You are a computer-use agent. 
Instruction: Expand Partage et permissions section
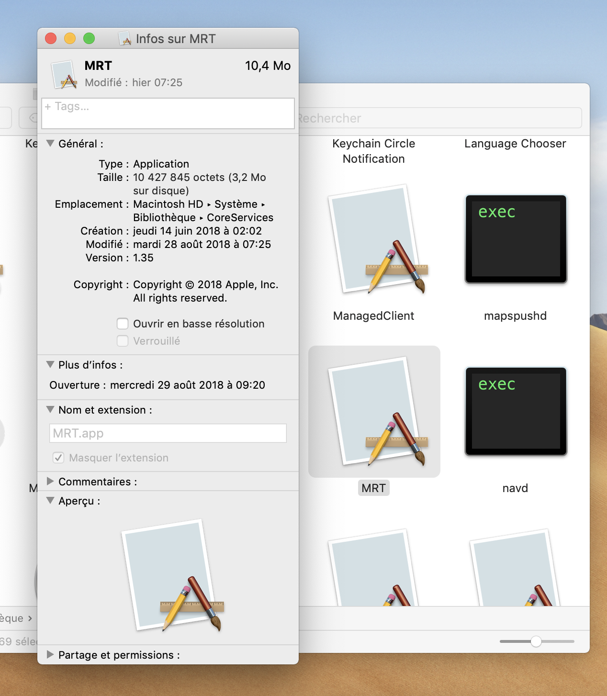[50, 654]
